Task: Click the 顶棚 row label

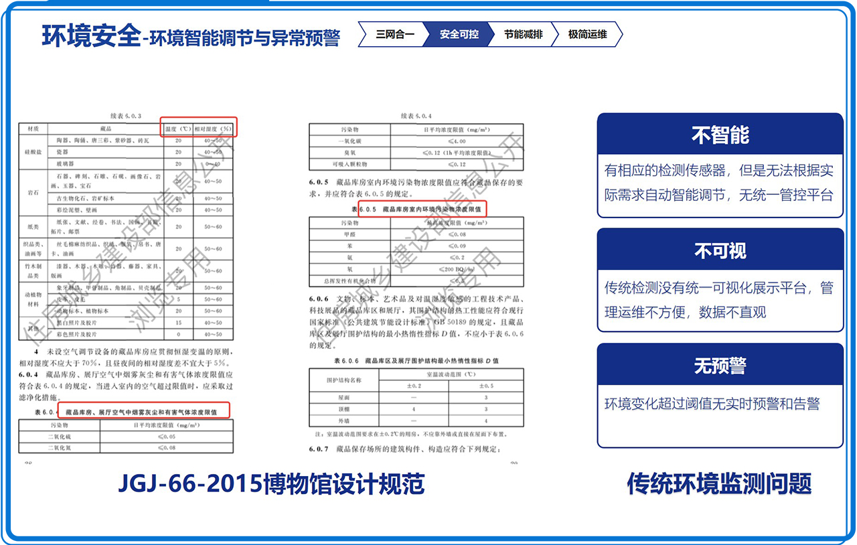Action: click(x=344, y=409)
